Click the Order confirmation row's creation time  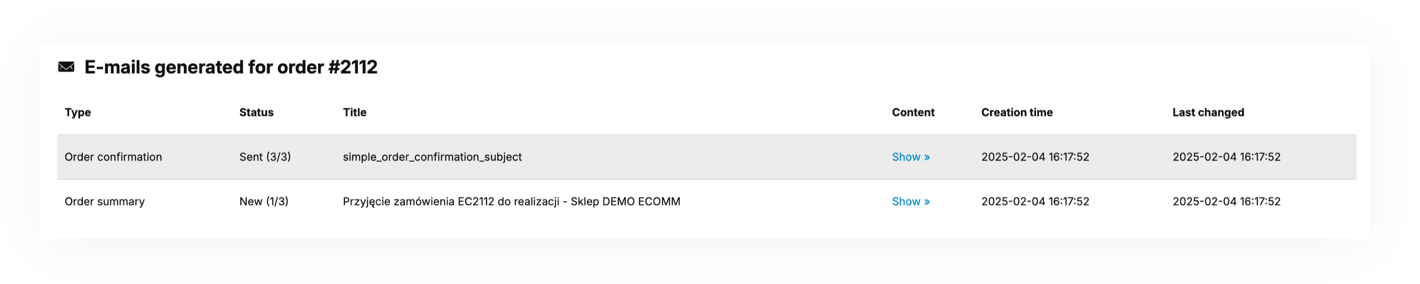coord(1035,157)
